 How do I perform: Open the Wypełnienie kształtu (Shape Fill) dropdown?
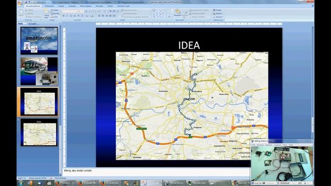coord(199,10)
